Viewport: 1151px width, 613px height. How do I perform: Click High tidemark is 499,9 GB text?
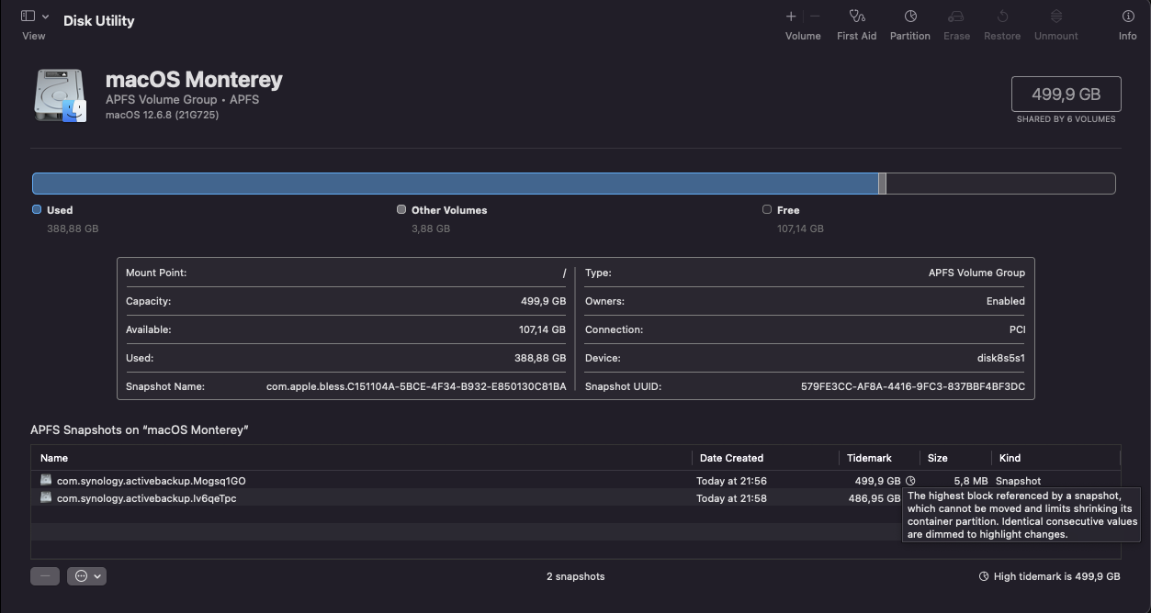[x=1057, y=576]
